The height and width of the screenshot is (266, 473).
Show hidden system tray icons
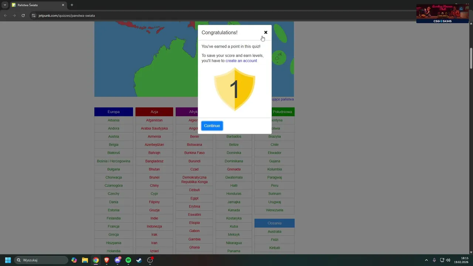pyautogui.click(x=426, y=260)
